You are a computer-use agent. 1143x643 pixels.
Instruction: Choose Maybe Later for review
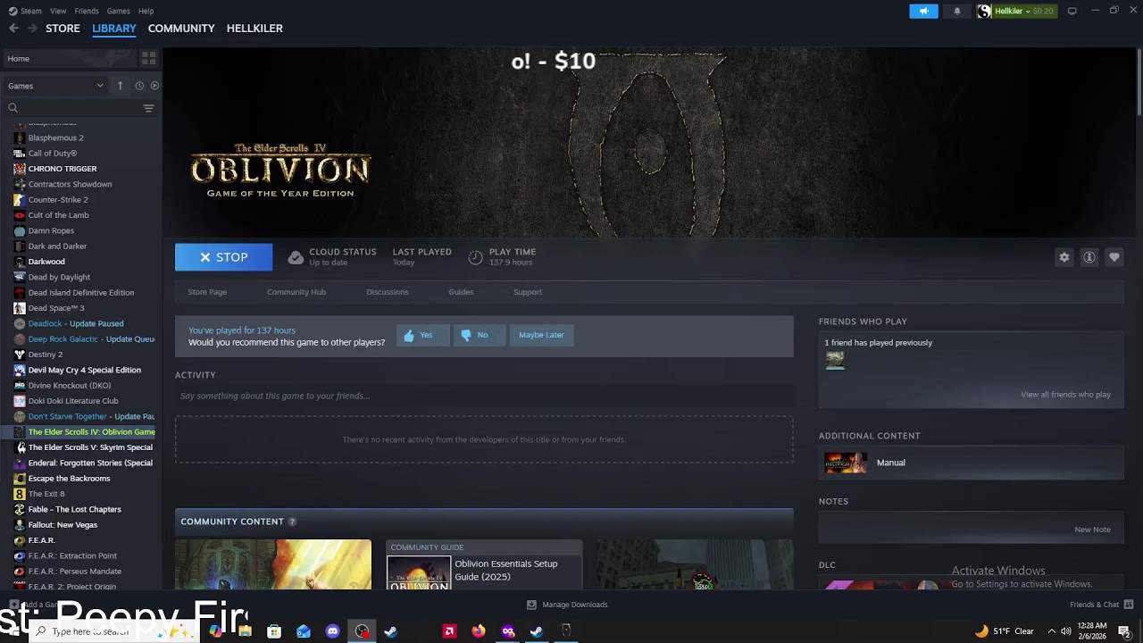coord(541,335)
